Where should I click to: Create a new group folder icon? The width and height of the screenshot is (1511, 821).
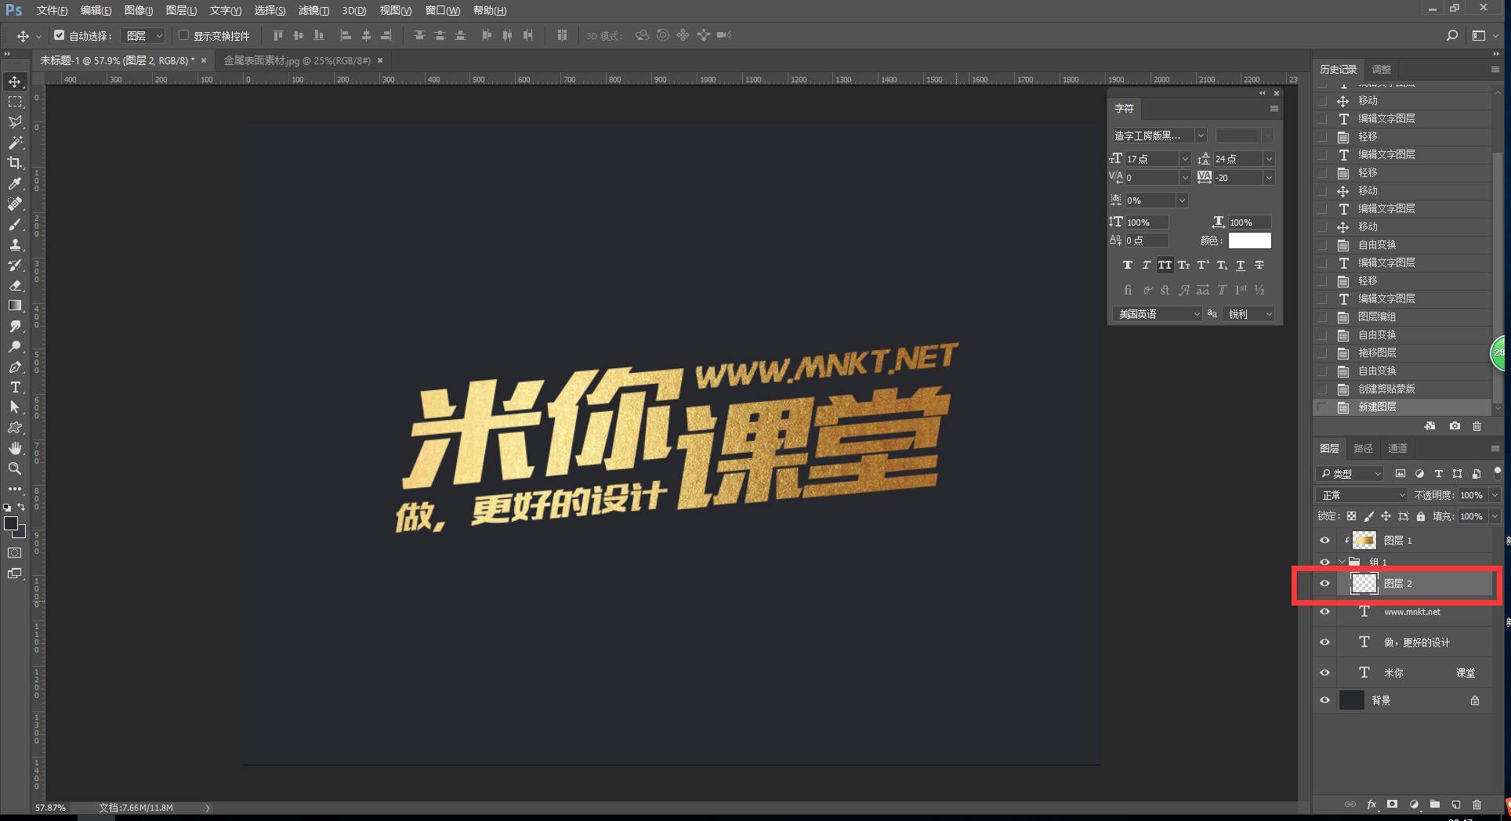1434,805
